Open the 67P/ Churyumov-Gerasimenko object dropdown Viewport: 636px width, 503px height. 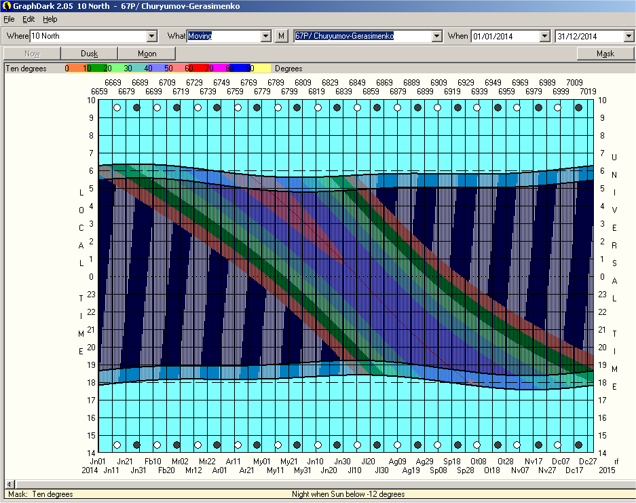(436, 36)
